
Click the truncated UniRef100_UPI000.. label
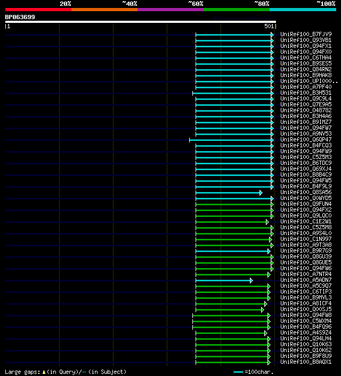point(309,81)
